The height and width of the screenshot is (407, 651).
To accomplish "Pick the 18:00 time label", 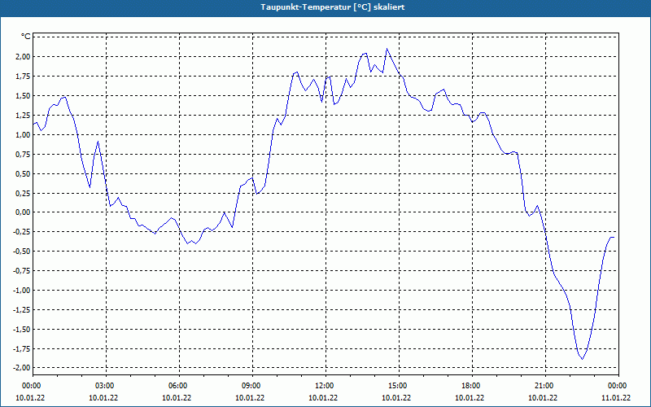I will 470,386.
